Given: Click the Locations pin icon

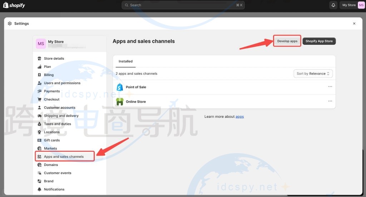Looking at the screenshot, I should 39,132.
